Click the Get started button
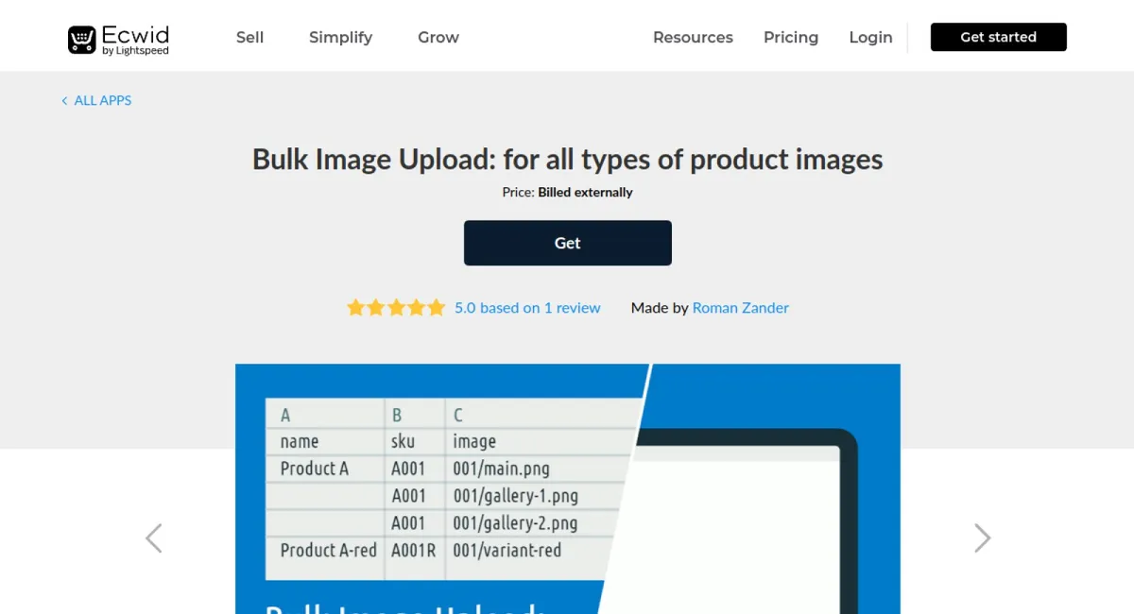 tap(999, 37)
